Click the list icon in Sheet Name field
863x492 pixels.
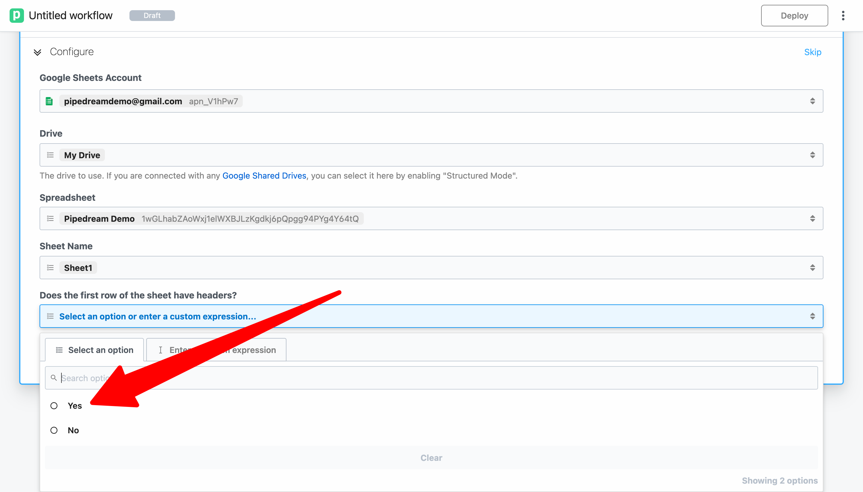pyautogui.click(x=50, y=268)
